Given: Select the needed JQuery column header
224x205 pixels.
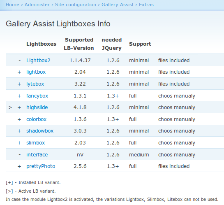Looking at the screenshot, I should click(111, 44).
